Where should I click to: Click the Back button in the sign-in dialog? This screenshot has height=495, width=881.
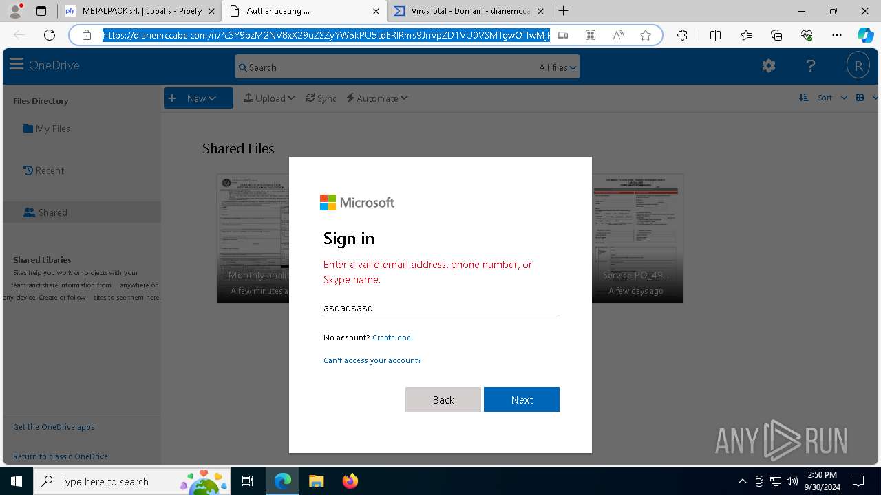443,399
